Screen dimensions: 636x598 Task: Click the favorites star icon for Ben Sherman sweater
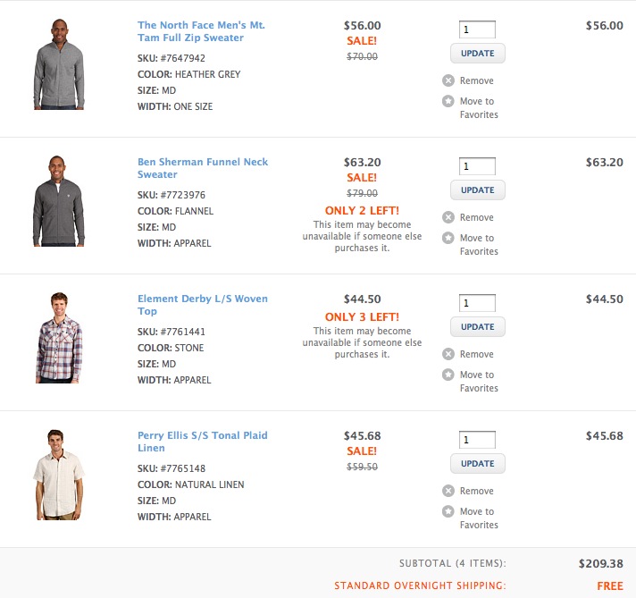pos(448,238)
